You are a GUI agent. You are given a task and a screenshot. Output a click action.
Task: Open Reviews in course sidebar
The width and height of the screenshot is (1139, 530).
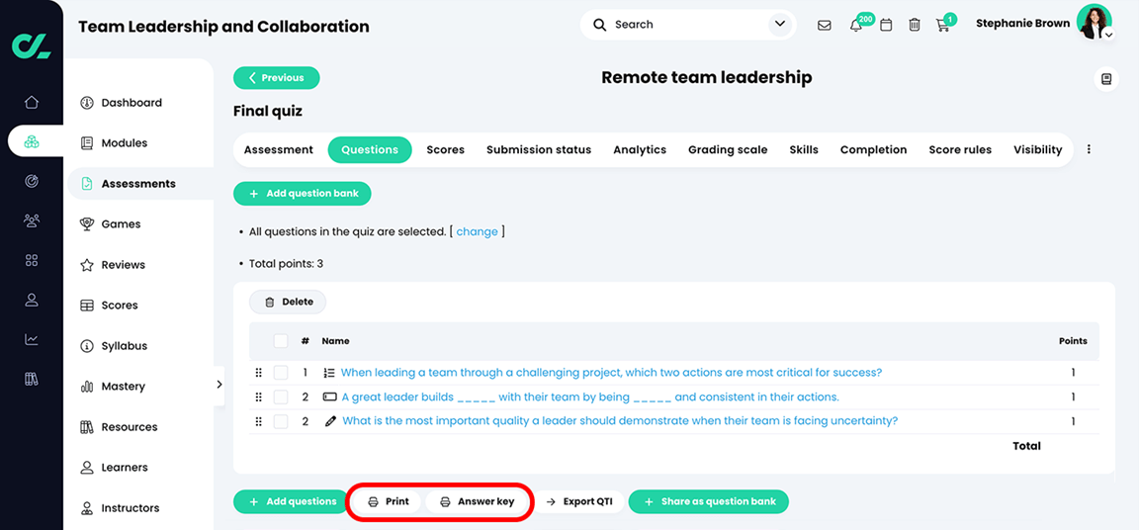[x=124, y=265]
